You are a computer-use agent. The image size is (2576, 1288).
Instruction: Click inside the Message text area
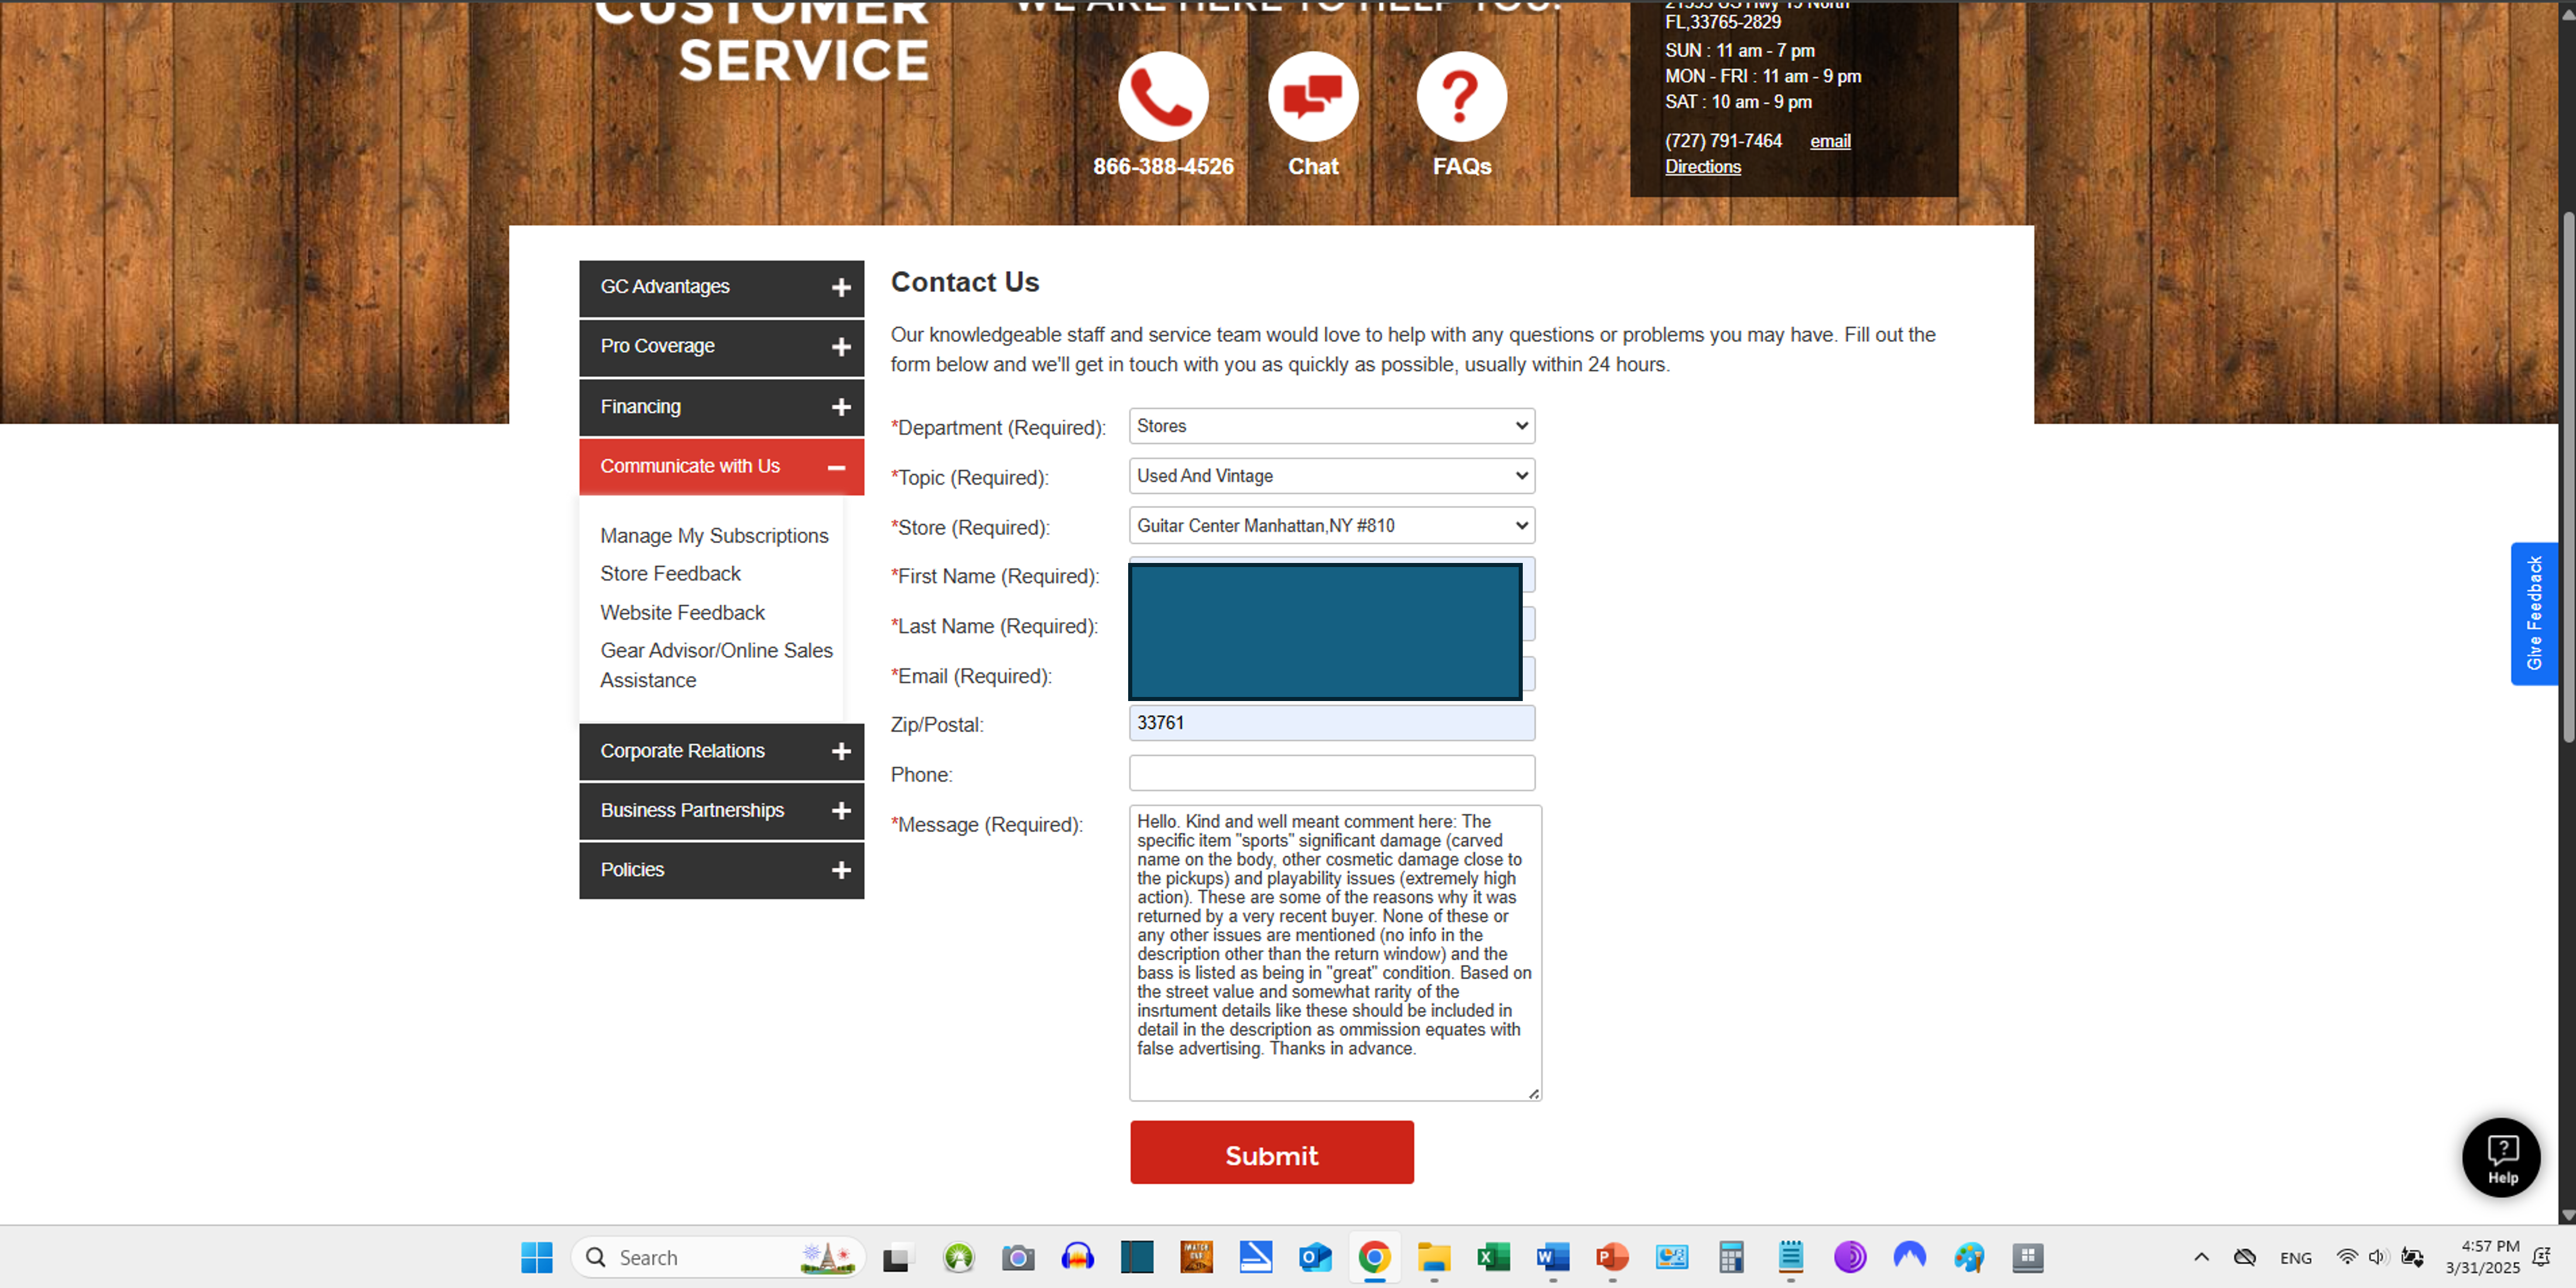click(1335, 953)
